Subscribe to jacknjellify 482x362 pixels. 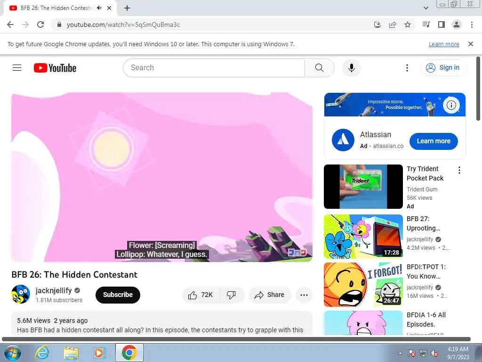tap(118, 295)
